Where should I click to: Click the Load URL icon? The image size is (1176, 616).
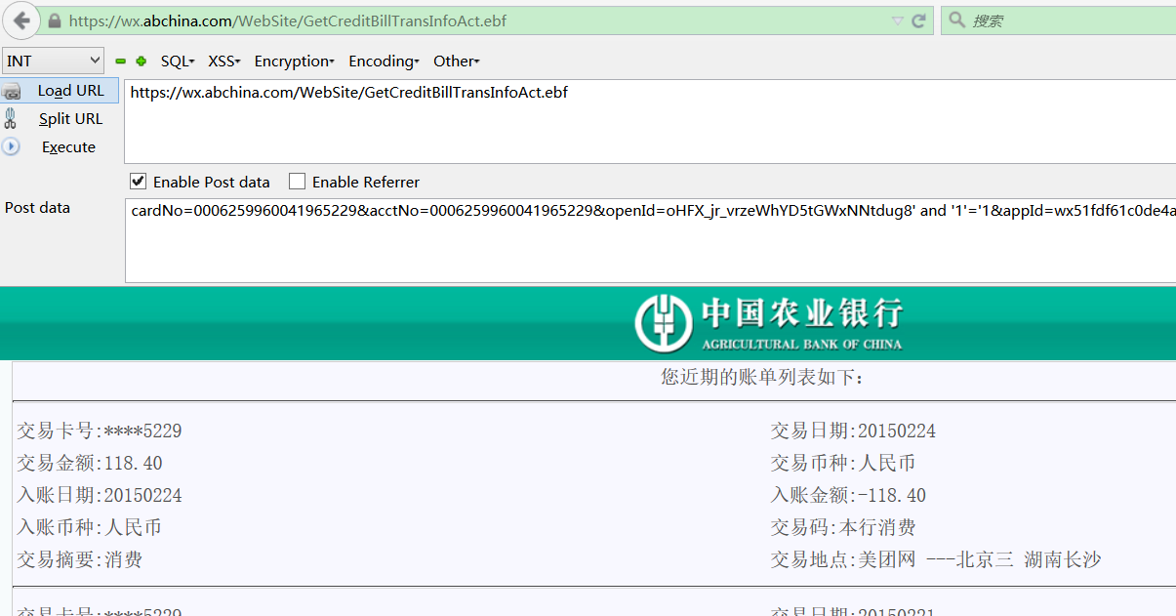point(11,92)
